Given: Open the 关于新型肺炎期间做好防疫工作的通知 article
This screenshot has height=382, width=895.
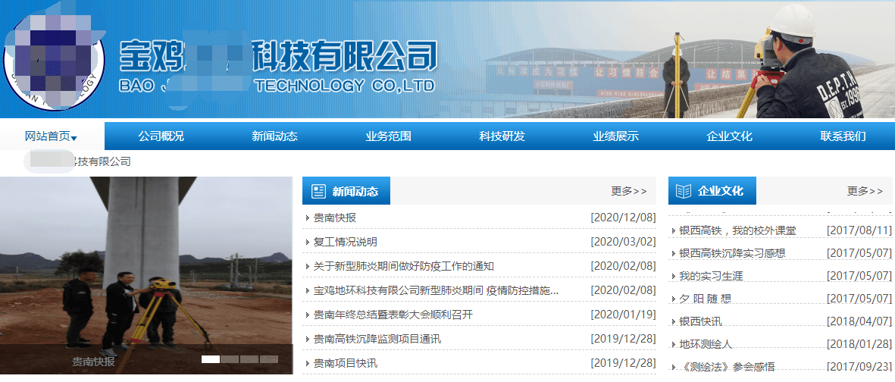Looking at the screenshot, I should 404,266.
